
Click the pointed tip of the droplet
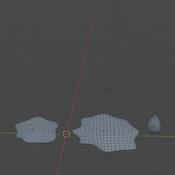pyautogui.click(x=155, y=113)
